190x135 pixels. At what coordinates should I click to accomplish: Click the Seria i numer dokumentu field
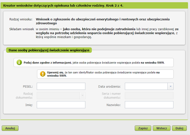coord(149,96)
